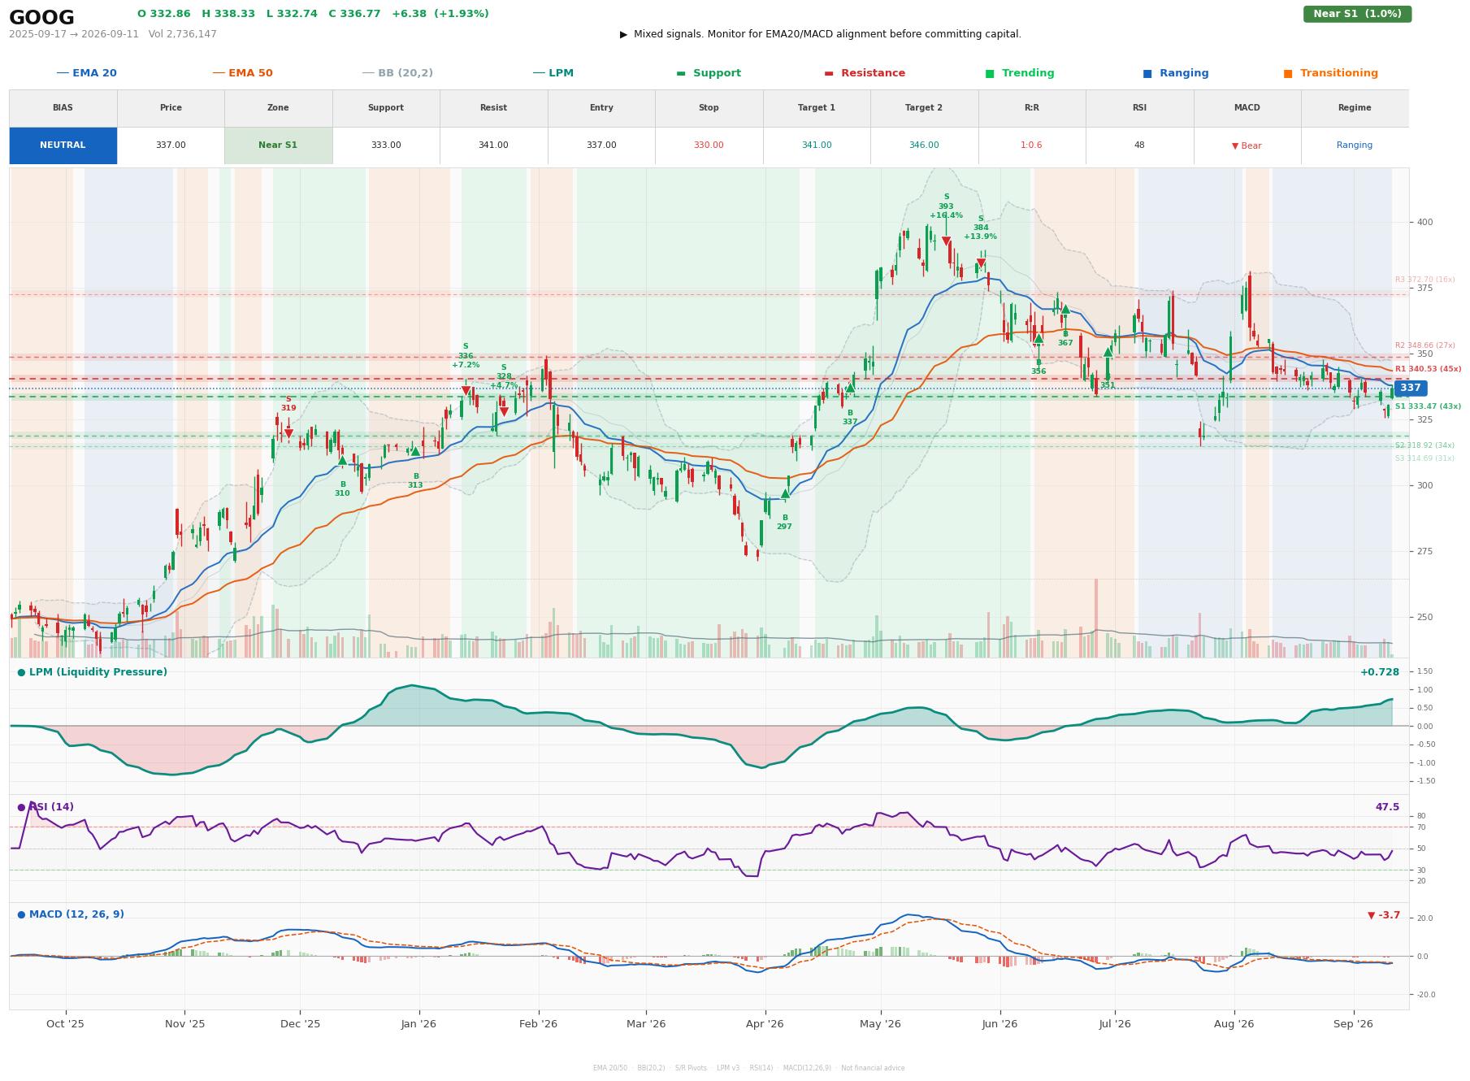
Task: Click the buy marker labeled B 313
Action: click(415, 451)
